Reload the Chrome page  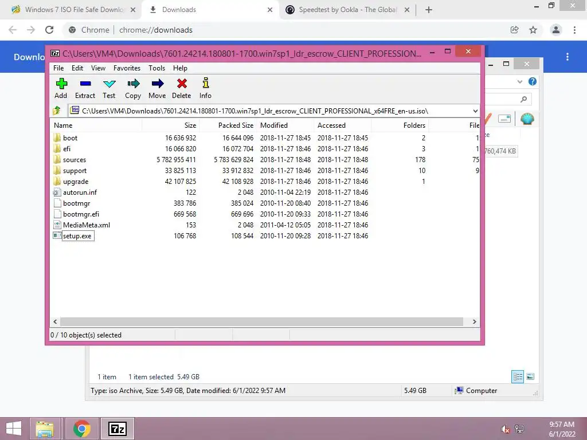[49, 30]
